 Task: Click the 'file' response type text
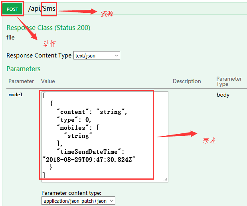10,38
